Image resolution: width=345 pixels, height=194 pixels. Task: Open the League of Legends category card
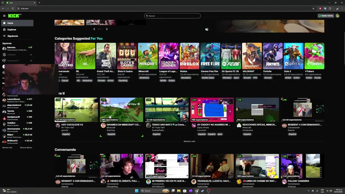pyautogui.click(x=169, y=56)
